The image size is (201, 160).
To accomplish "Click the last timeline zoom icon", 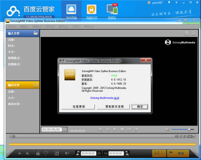I will point(194,136).
